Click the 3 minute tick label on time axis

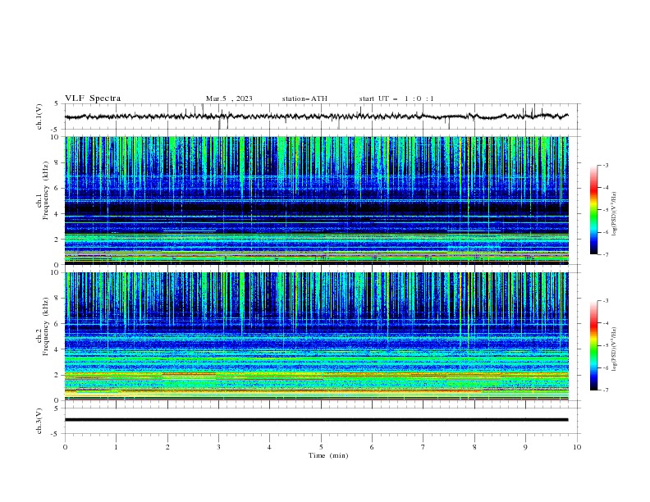pos(218,447)
